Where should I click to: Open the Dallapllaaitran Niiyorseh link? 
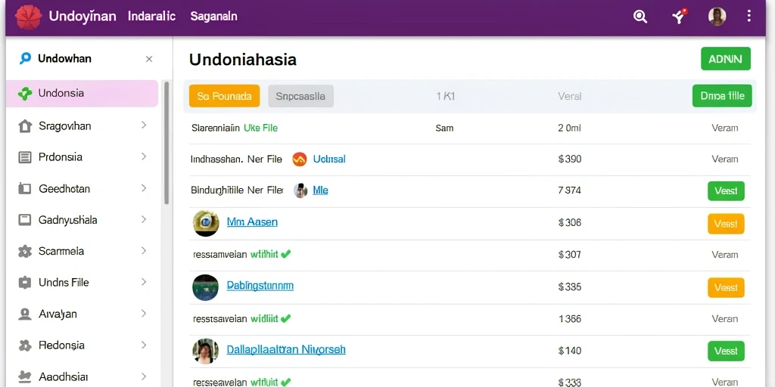[286, 349]
